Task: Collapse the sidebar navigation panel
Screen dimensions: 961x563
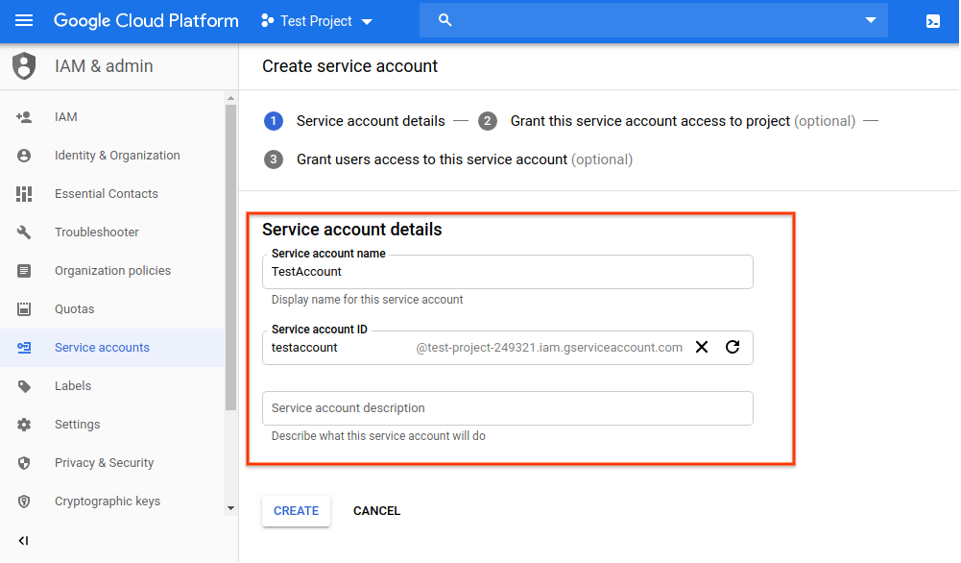Action: click(24, 541)
